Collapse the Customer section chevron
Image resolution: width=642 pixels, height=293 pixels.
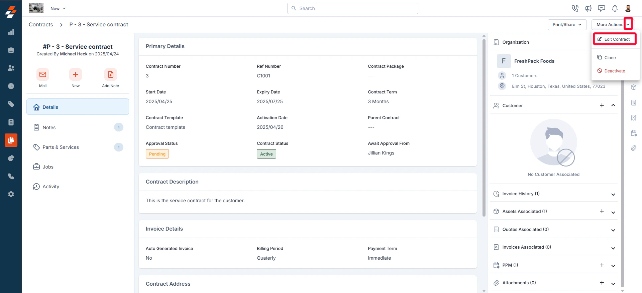click(x=613, y=105)
